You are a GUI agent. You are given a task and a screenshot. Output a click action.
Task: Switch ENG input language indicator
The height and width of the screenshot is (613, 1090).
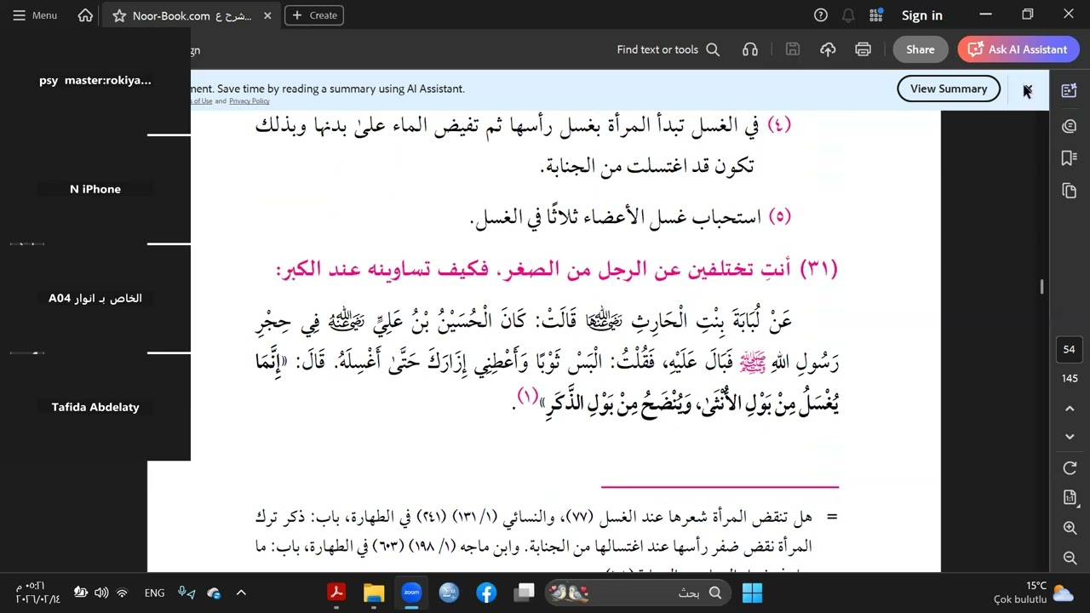154,593
